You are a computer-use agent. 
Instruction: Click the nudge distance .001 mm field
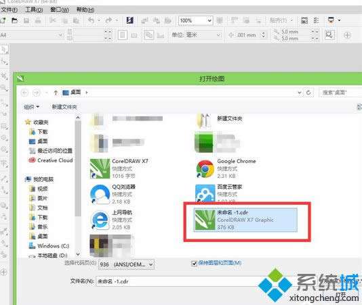click(x=246, y=35)
